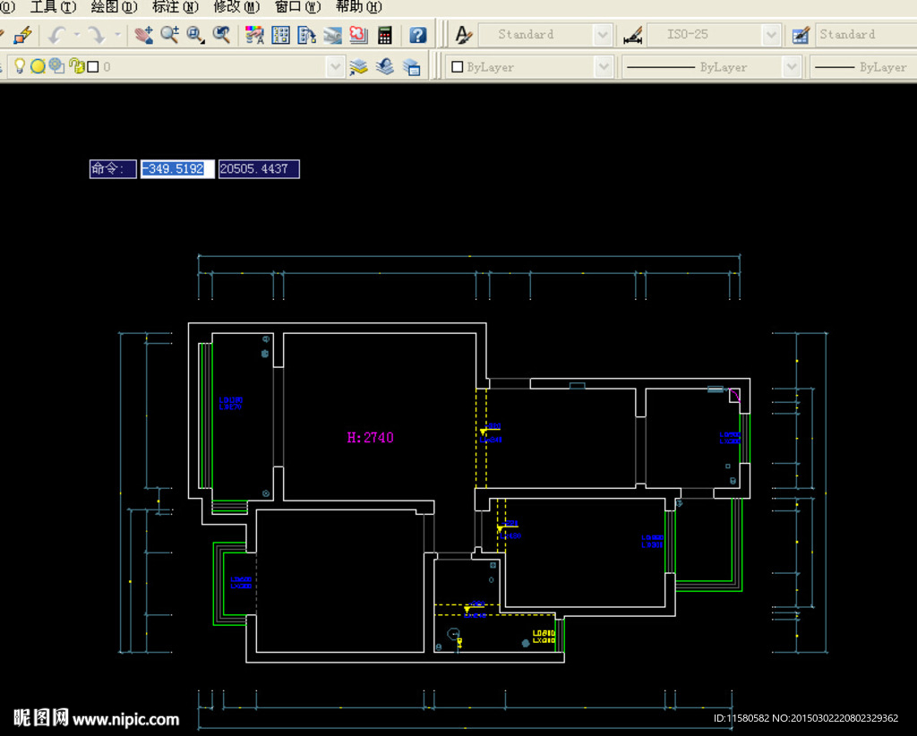Launch the QuickCalc calculator
Viewport: 917px width, 736px height.
tap(385, 35)
